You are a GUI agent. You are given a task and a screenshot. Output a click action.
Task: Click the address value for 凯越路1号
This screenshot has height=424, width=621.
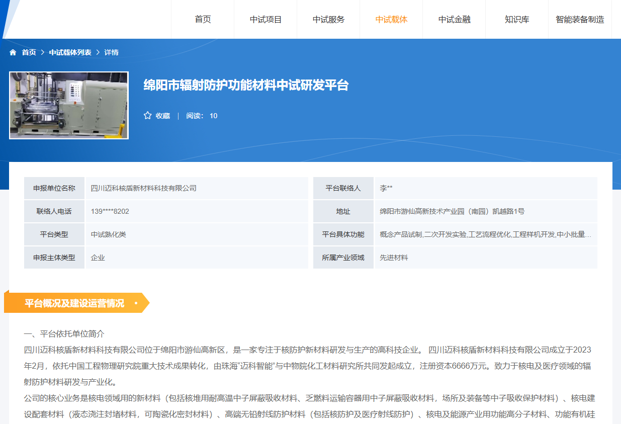(x=452, y=211)
